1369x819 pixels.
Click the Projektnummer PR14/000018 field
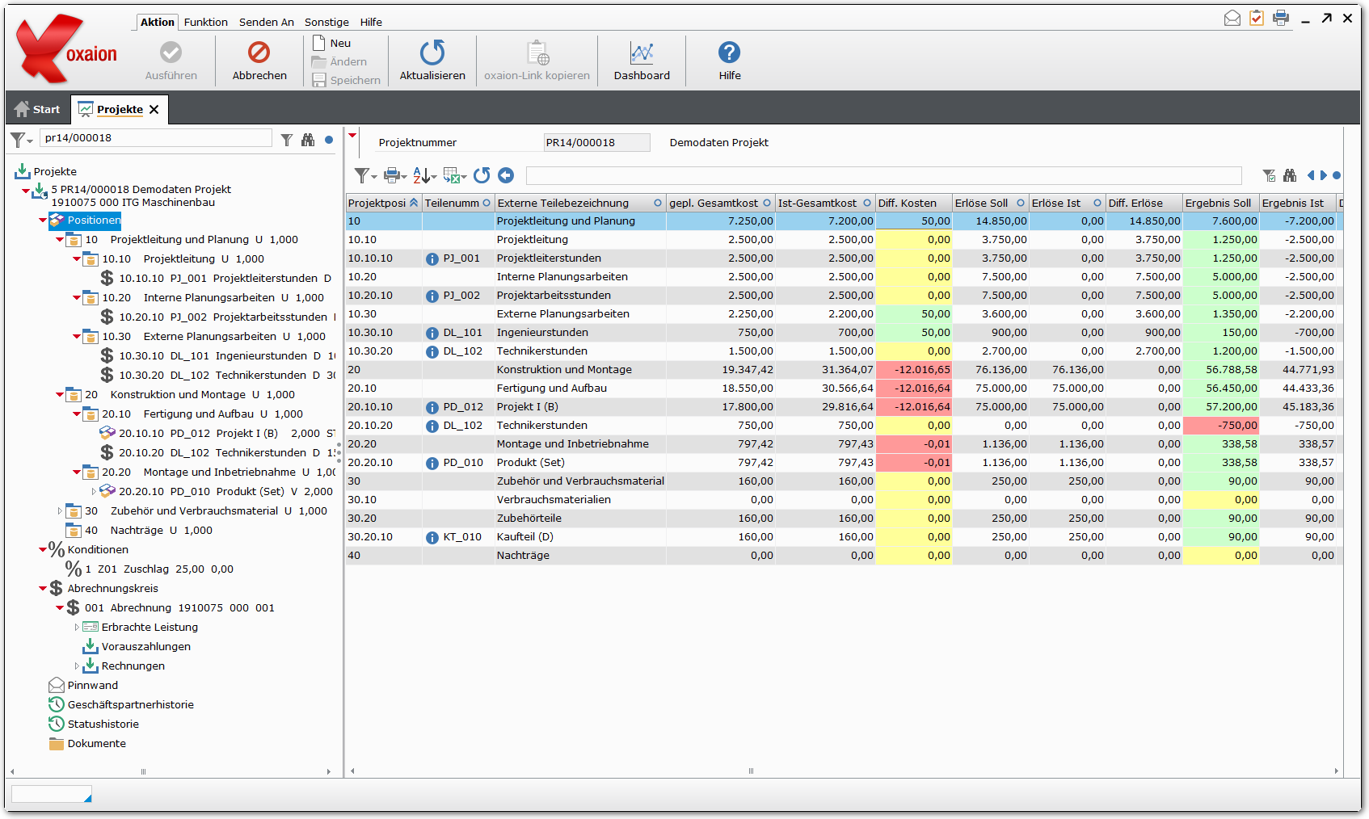tap(596, 142)
